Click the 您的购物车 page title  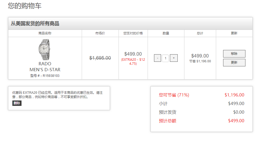(x=24, y=6)
